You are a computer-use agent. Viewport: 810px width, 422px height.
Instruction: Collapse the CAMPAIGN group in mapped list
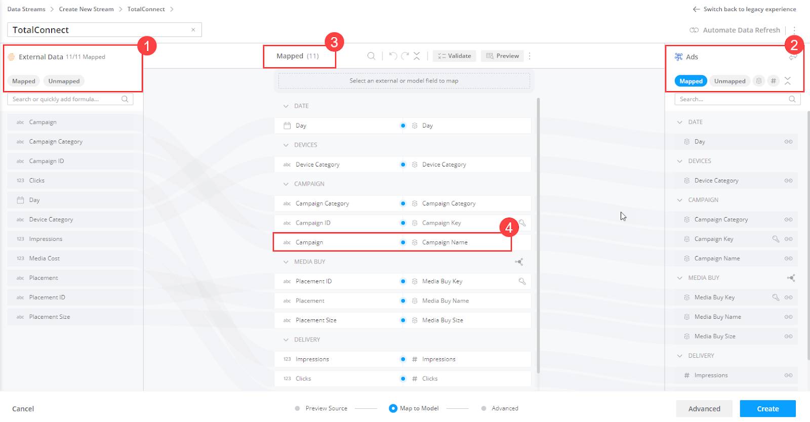pos(286,184)
